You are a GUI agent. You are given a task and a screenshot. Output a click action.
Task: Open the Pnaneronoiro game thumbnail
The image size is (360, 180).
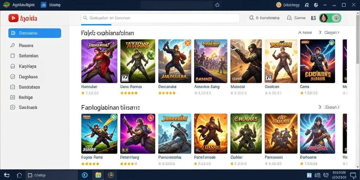coord(175,134)
